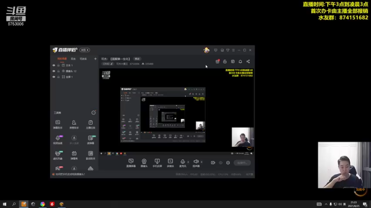
Task: Click the greyed start-stream button
Action: pos(242,163)
